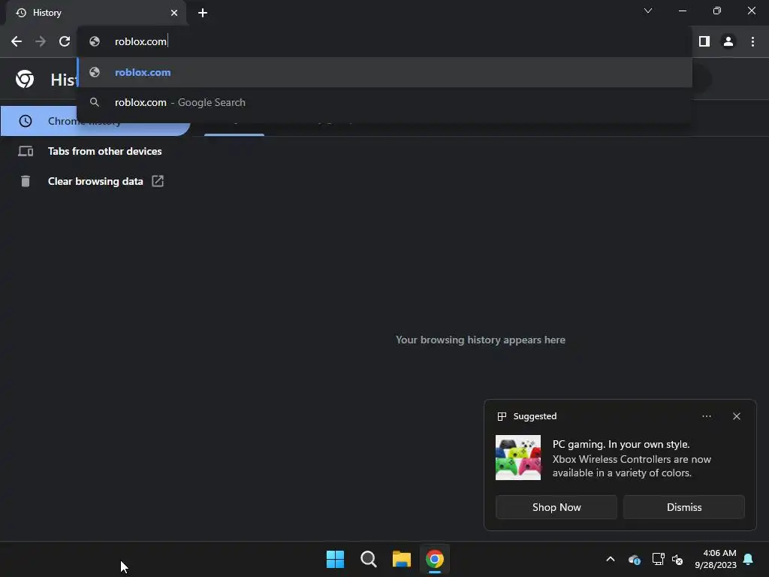Click the Chrome logo on History page
Screen dimensions: 769x577
(x=25, y=79)
